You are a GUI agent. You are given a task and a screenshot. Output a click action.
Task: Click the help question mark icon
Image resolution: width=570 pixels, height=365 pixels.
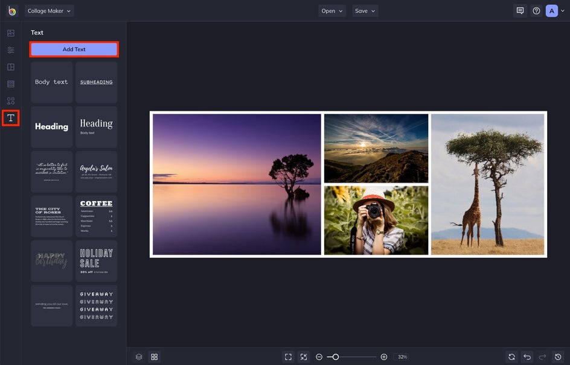pyautogui.click(x=536, y=10)
